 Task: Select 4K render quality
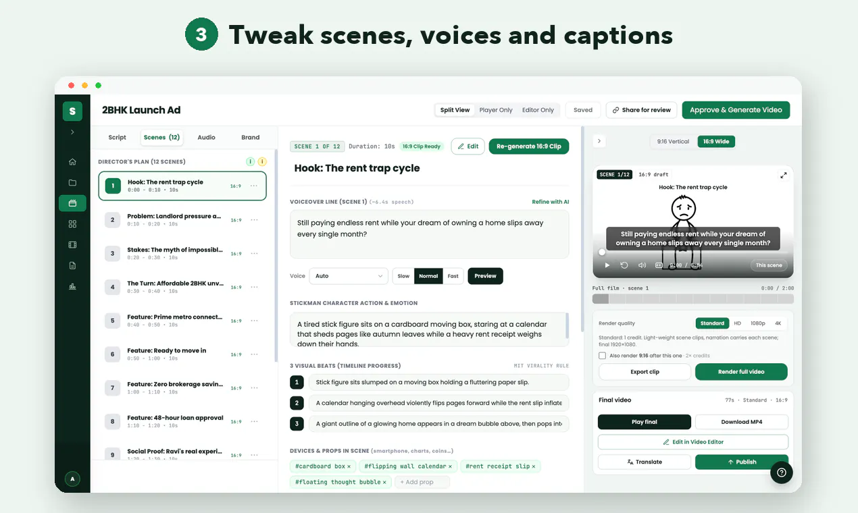point(778,323)
